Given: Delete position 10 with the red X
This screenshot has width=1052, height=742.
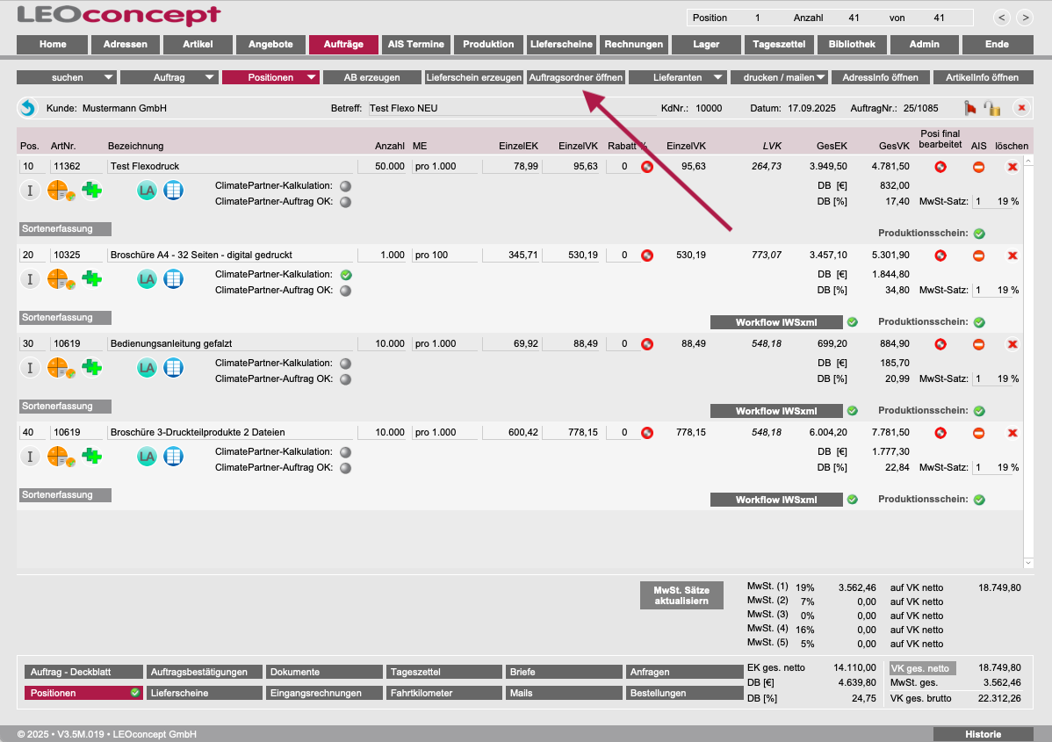Looking at the screenshot, I should click(x=1012, y=167).
